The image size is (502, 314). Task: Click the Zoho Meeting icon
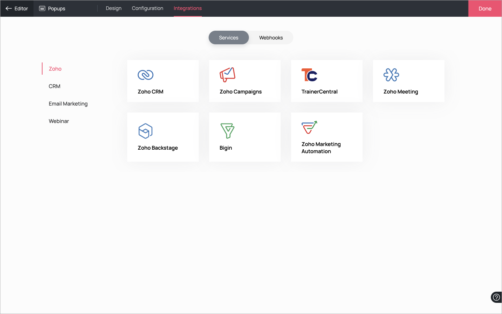(391, 75)
